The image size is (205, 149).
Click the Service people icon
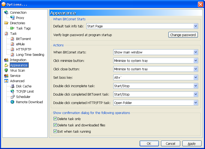(6, 76)
